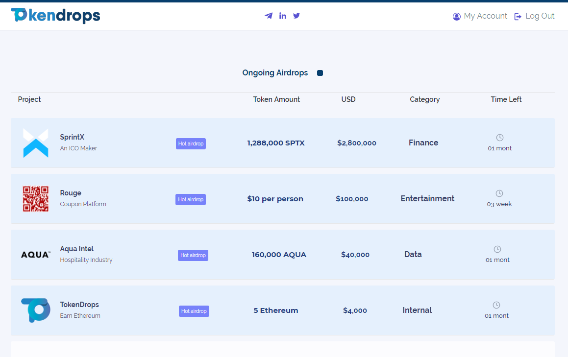Click the clock icon in Rouge row
568x357 pixels.
499,193
